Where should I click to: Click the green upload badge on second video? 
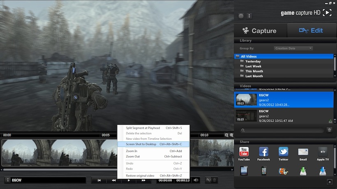330,121
